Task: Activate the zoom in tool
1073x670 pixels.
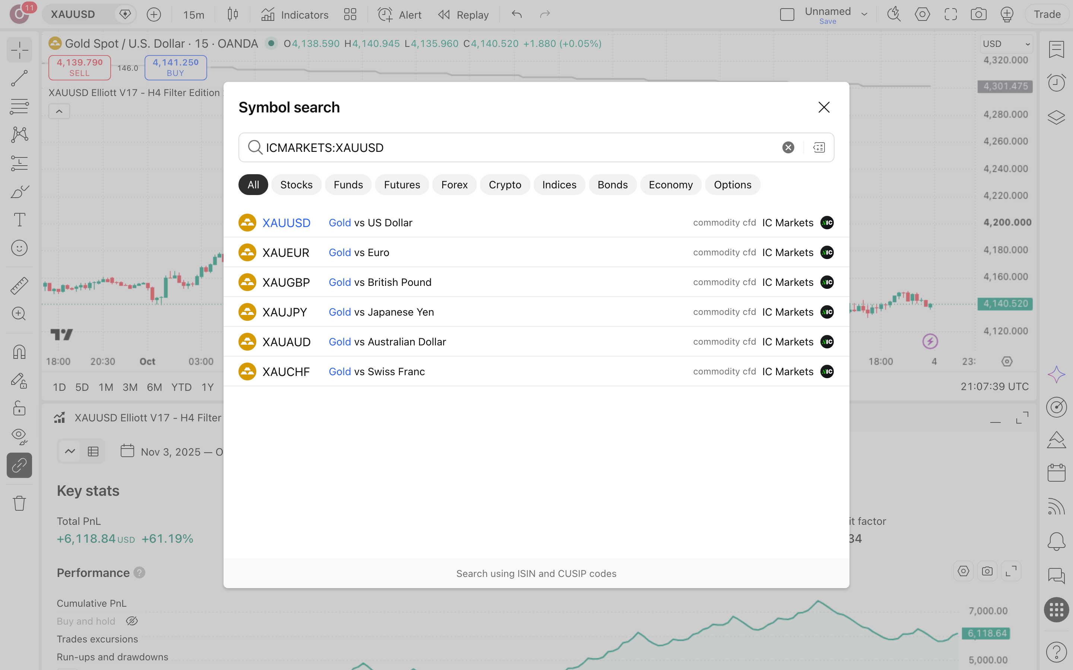Action: click(x=19, y=314)
